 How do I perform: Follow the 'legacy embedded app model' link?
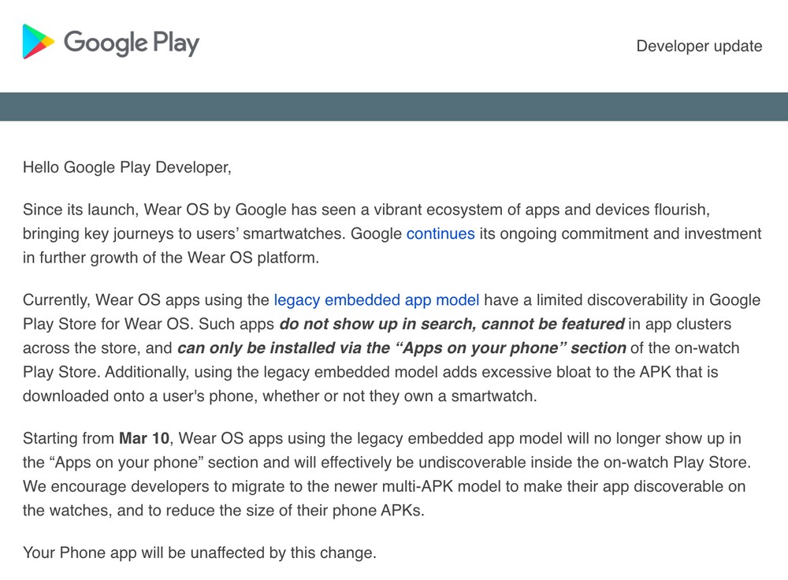pyautogui.click(x=377, y=300)
